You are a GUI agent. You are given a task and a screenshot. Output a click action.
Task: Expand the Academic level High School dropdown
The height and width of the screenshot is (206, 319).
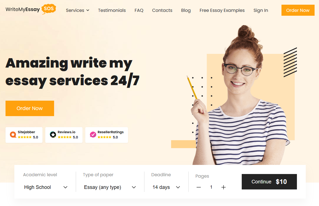[x=46, y=187]
